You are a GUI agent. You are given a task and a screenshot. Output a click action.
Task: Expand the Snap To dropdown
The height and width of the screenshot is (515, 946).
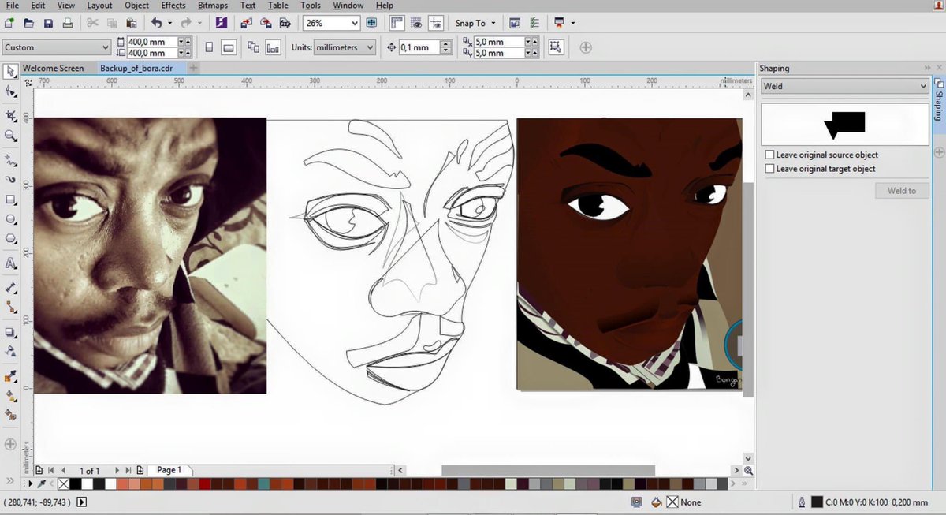point(493,23)
